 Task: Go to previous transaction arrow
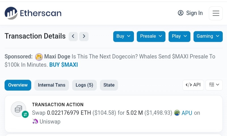[73, 36]
